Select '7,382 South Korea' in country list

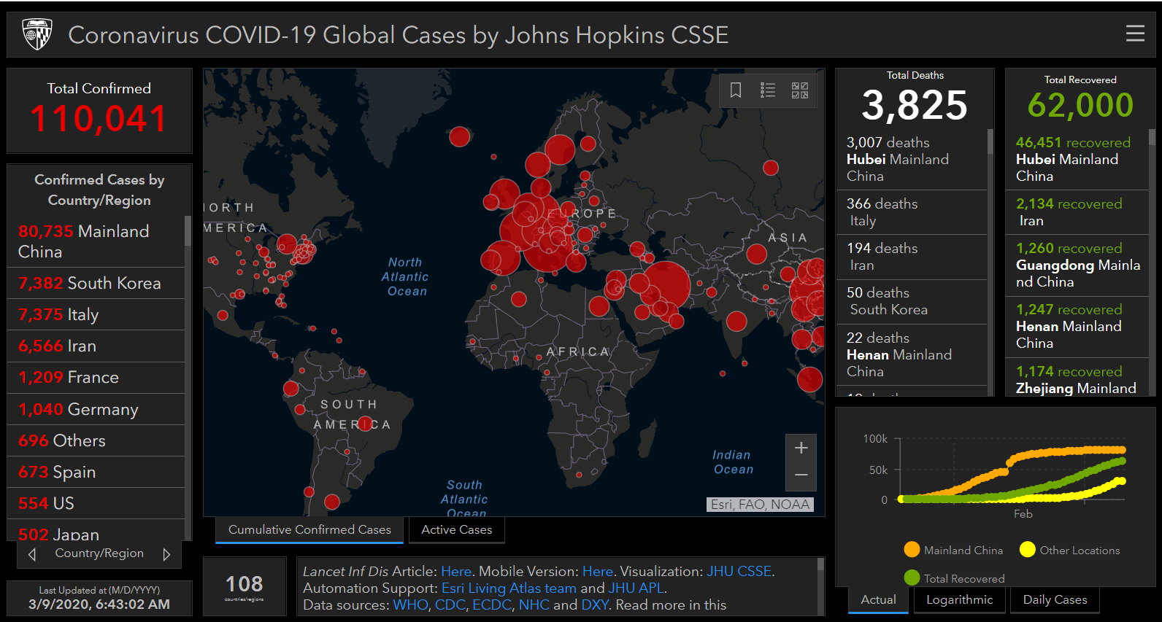[x=96, y=283]
